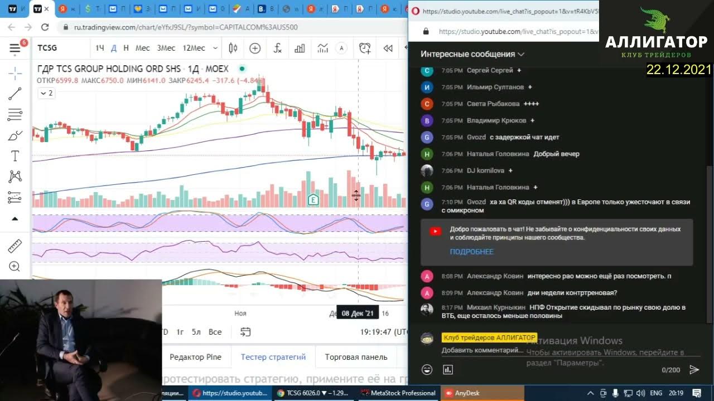The height and width of the screenshot is (401, 714).
Task: Click the zoom-in magnifier tool
Action: [x=15, y=266]
